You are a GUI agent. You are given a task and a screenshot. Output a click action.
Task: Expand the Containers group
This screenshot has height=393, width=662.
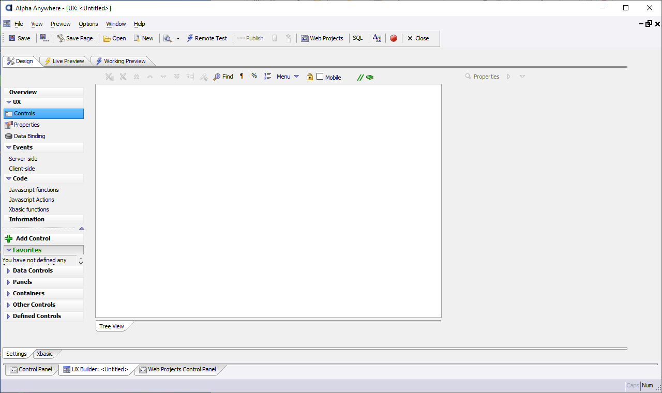pos(8,294)
